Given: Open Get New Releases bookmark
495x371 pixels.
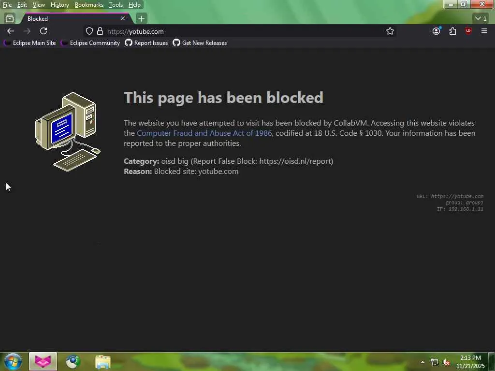Looking at the screenshot, I should pyautogui.click(x=200, y=43).
